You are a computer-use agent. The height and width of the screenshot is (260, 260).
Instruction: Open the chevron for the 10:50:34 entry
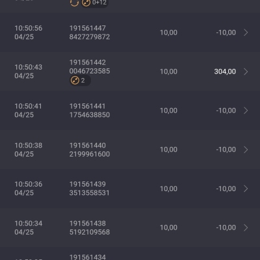tap(246, 227)
